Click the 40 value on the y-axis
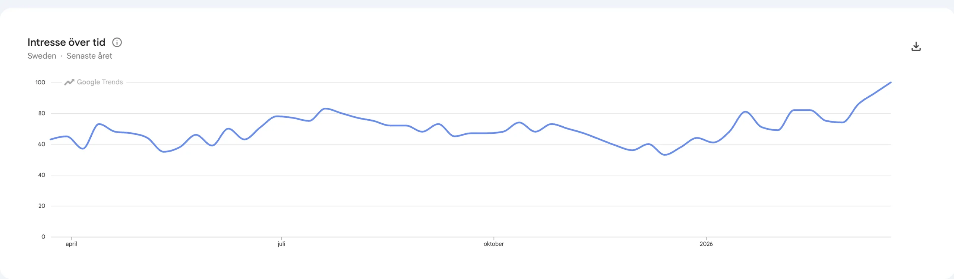This screenshot has width=954, height=279. (42, 175)
